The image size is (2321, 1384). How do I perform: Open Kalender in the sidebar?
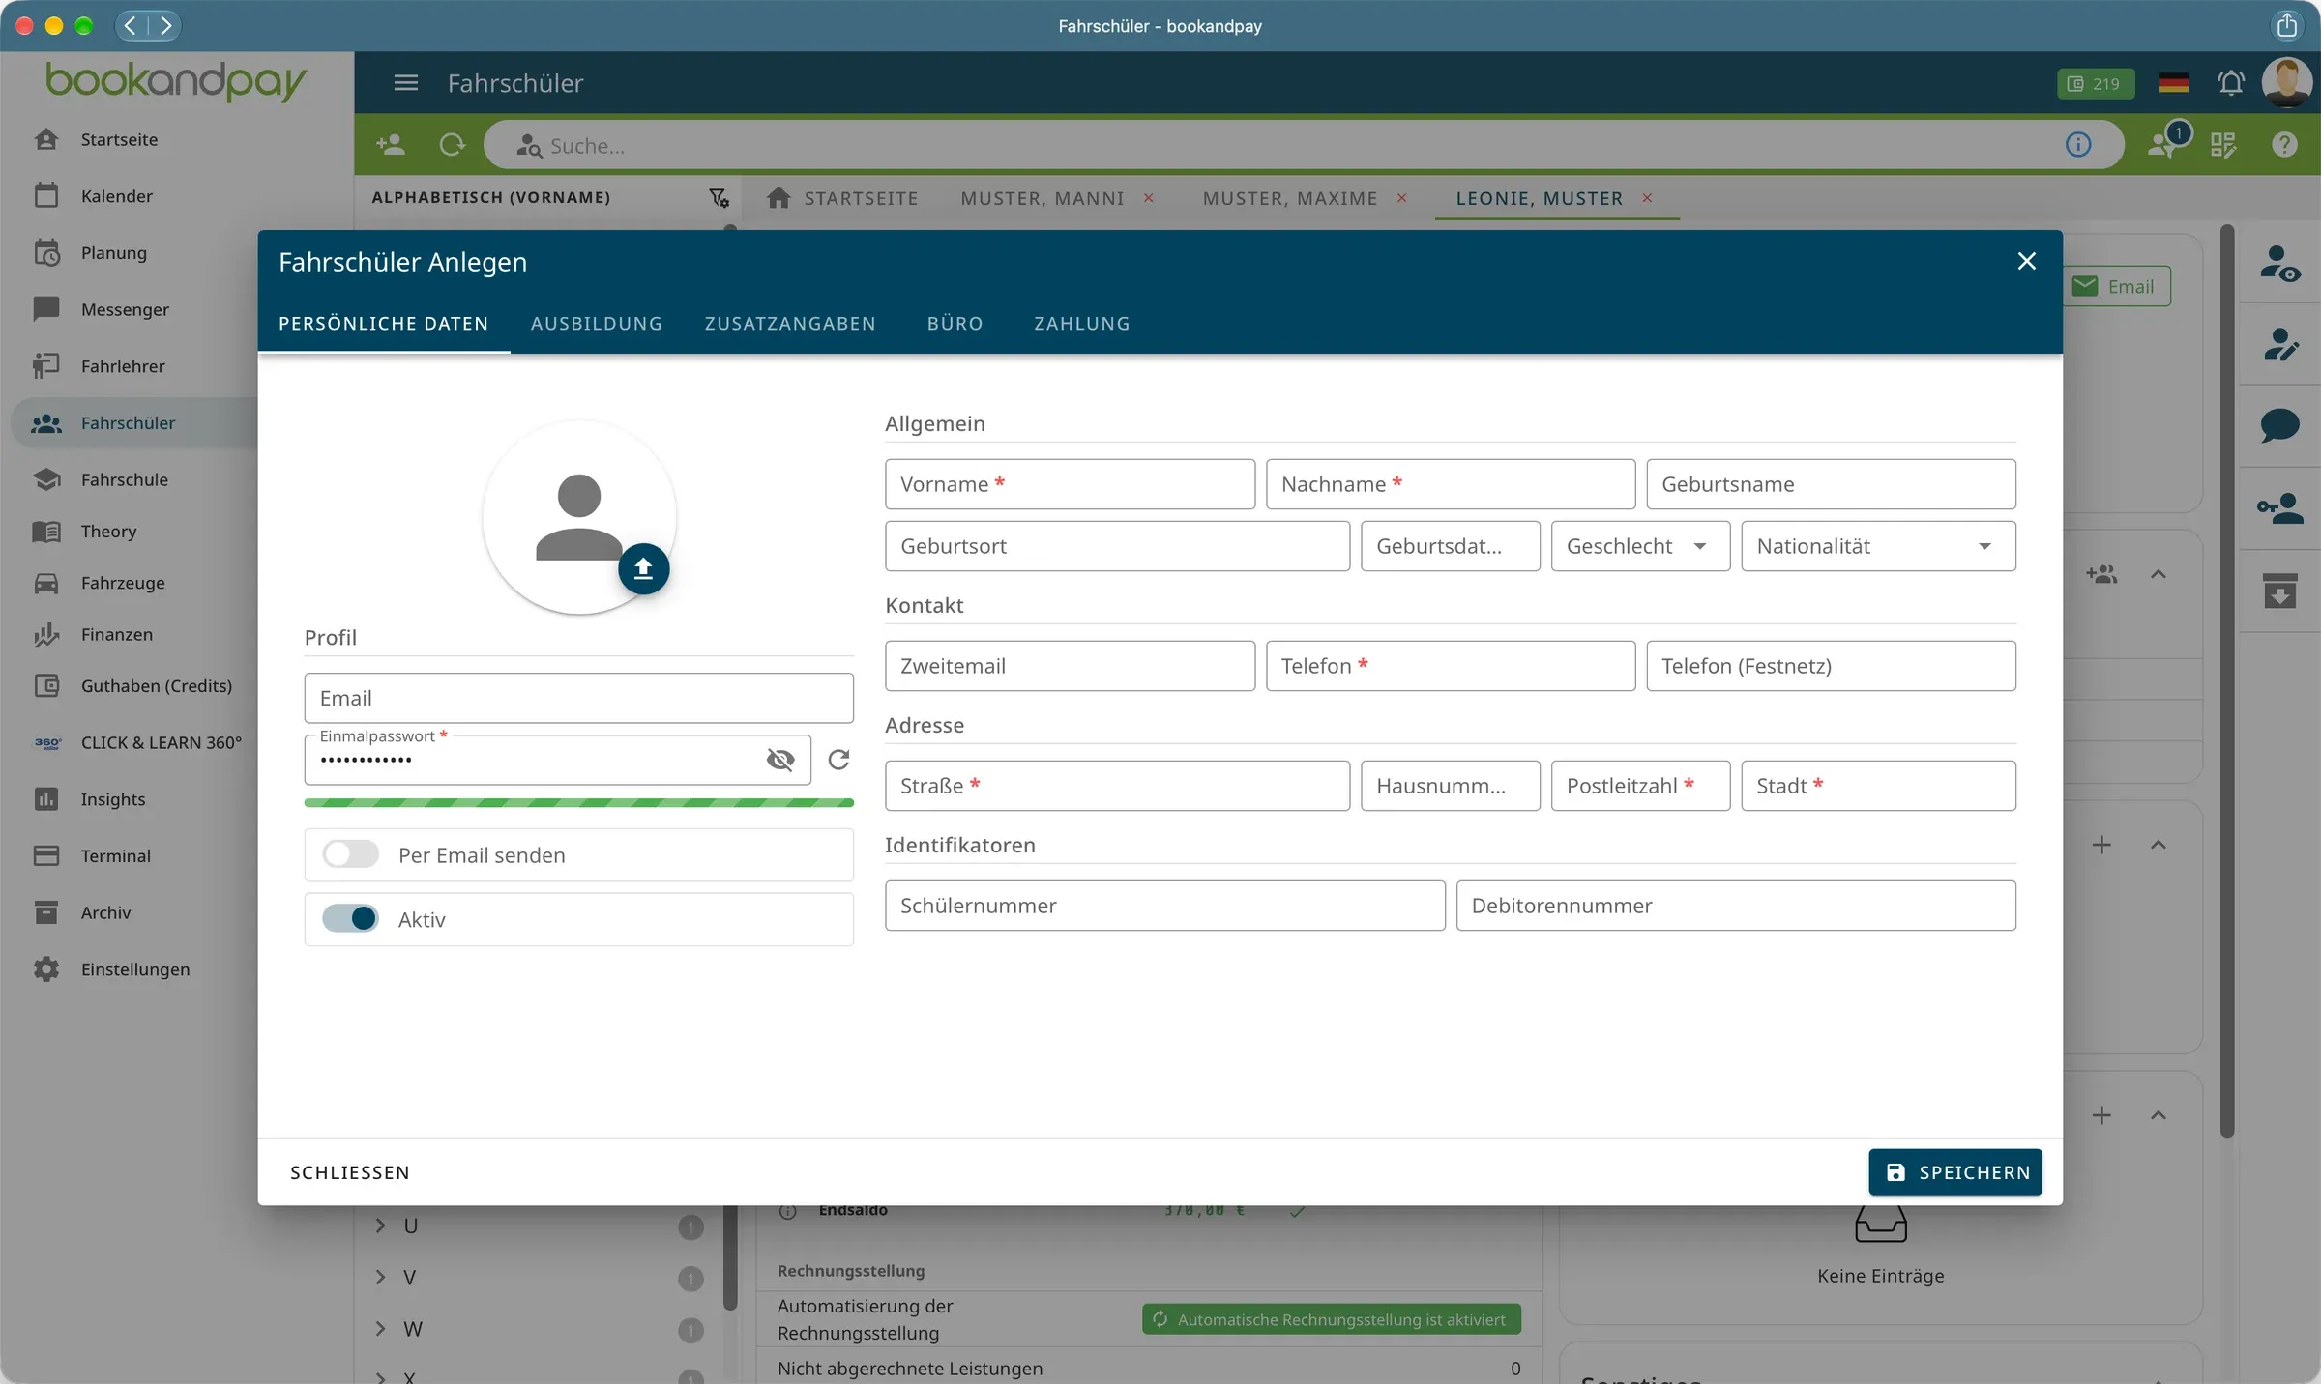point(116,196)
